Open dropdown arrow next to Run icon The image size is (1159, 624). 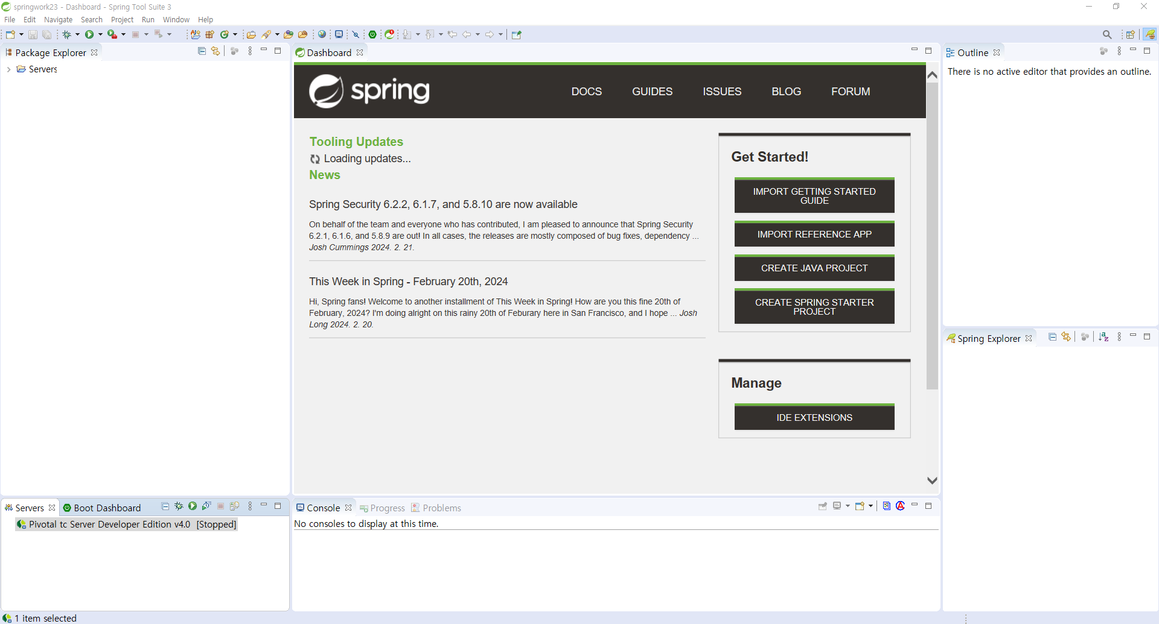pyautogui.click(x=100, y=34)
